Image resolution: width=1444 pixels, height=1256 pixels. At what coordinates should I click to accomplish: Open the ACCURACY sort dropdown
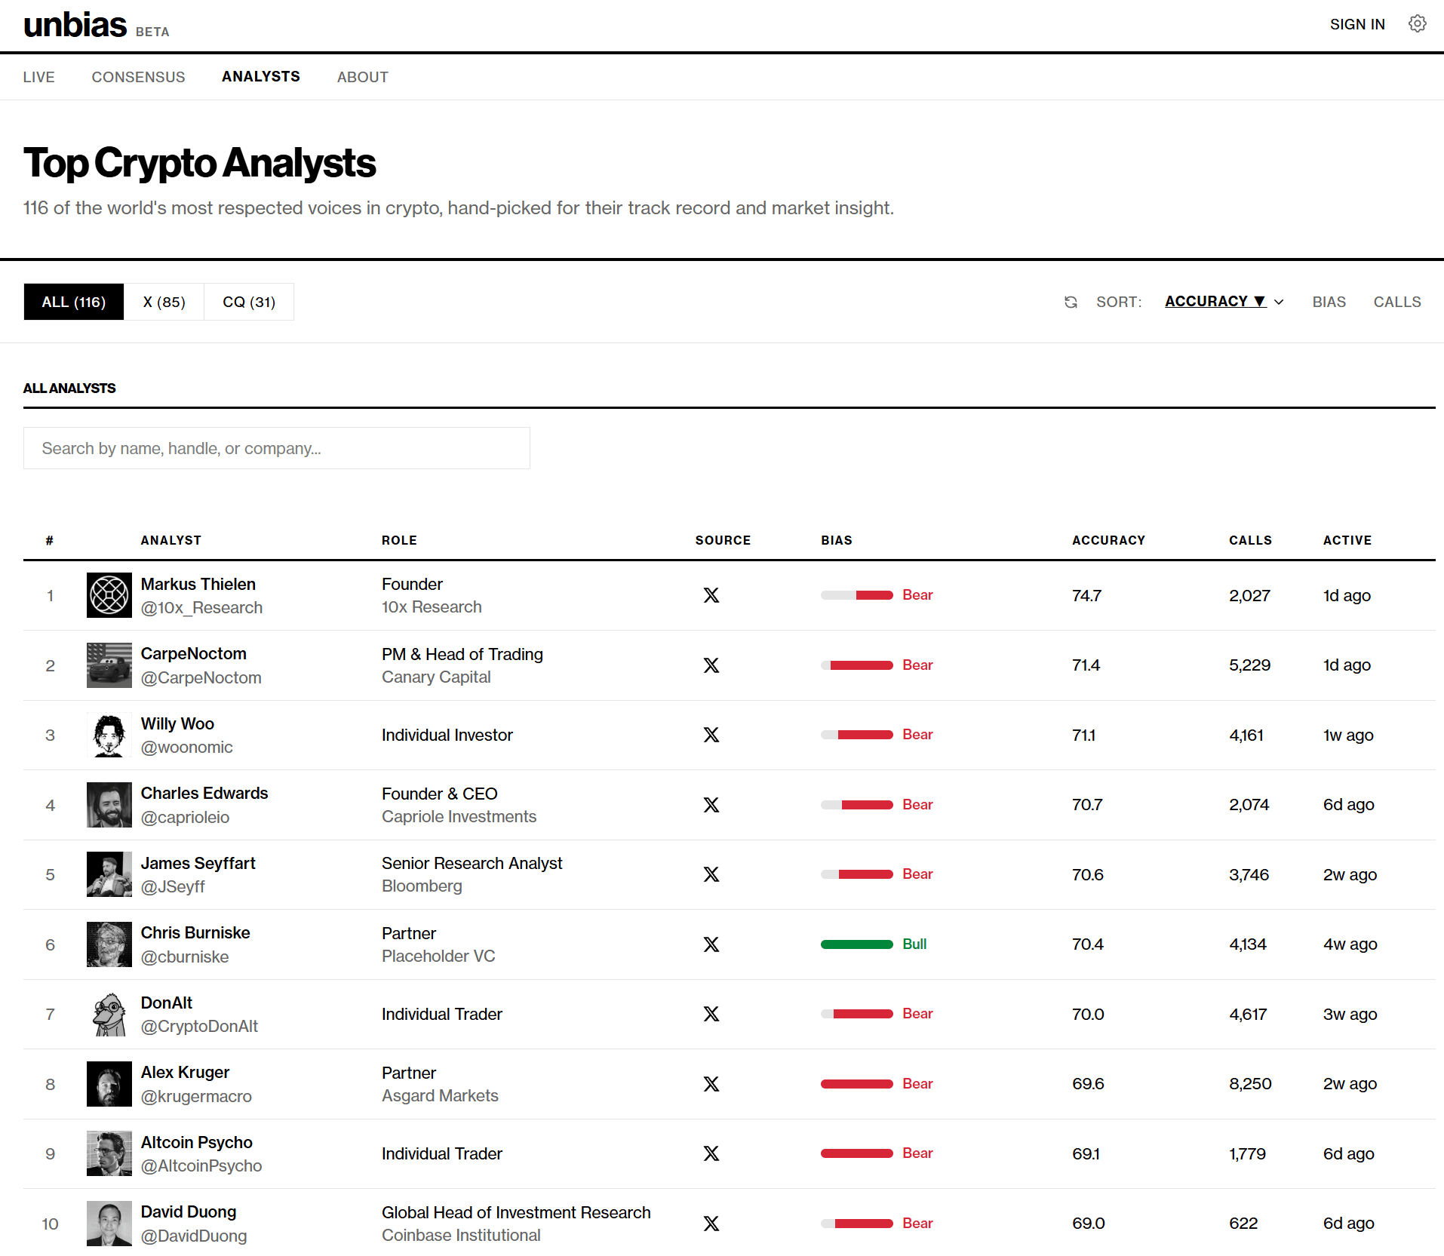tap(1215, 301)
